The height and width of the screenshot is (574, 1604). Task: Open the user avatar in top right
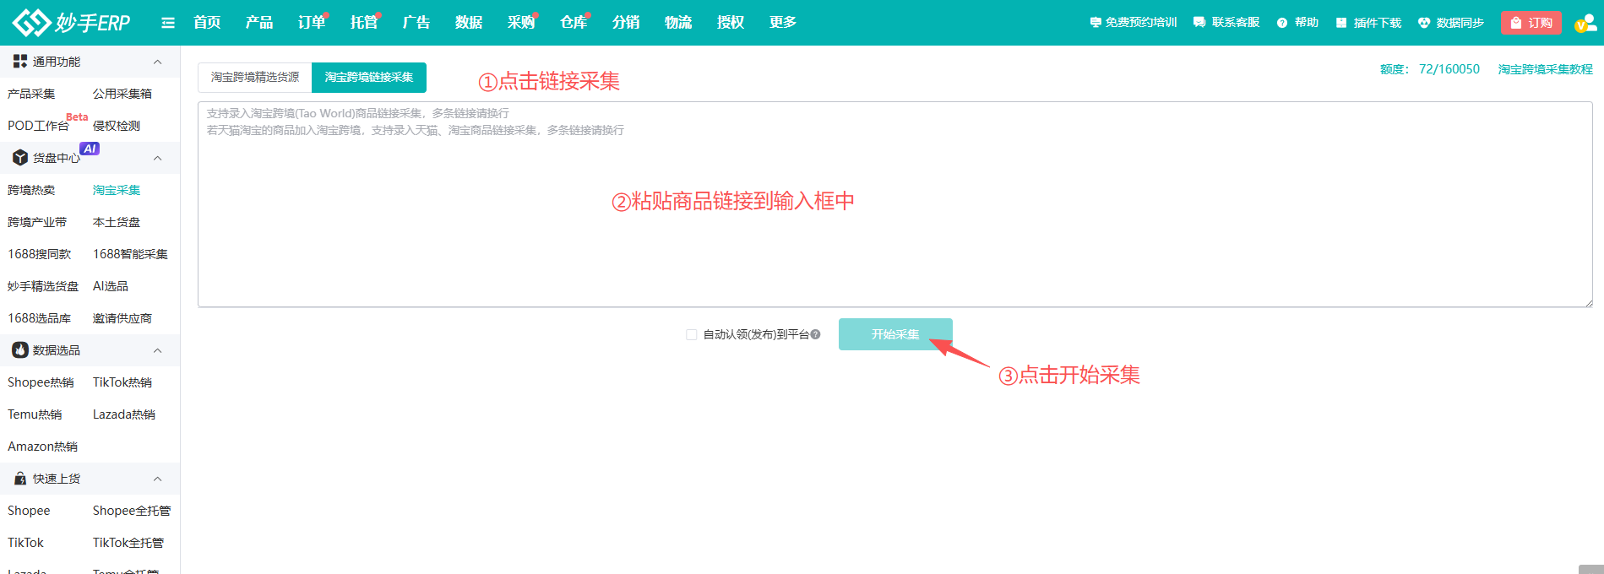(1585, 23)
